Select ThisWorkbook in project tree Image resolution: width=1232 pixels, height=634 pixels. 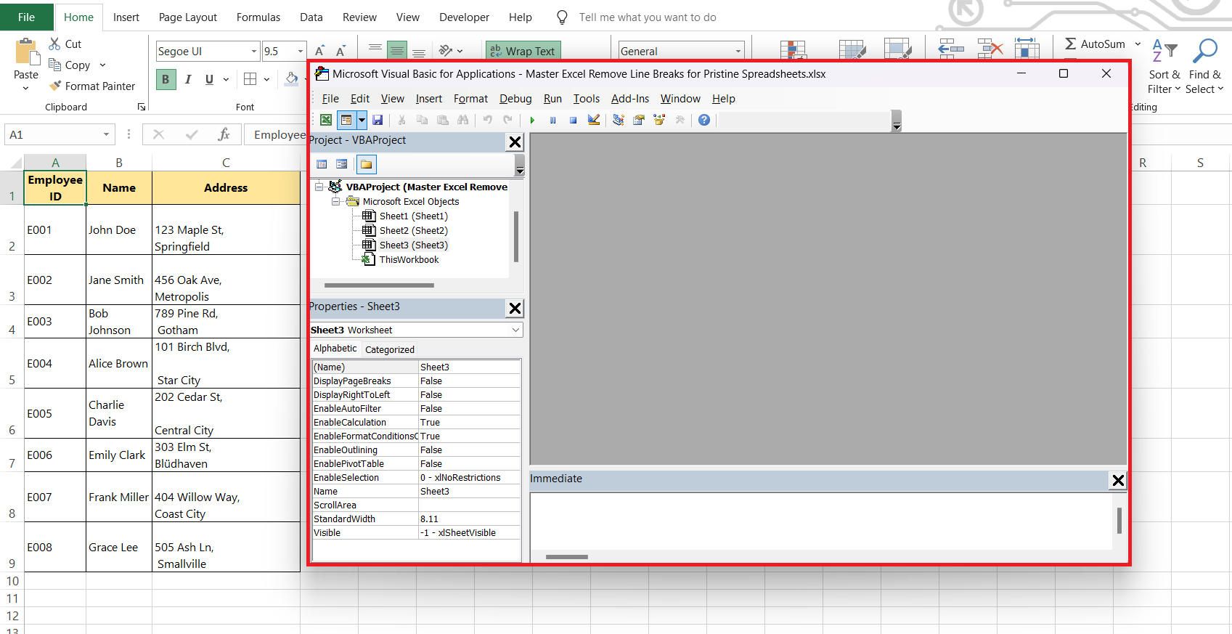pyautogui.click(x=409, y=259)
